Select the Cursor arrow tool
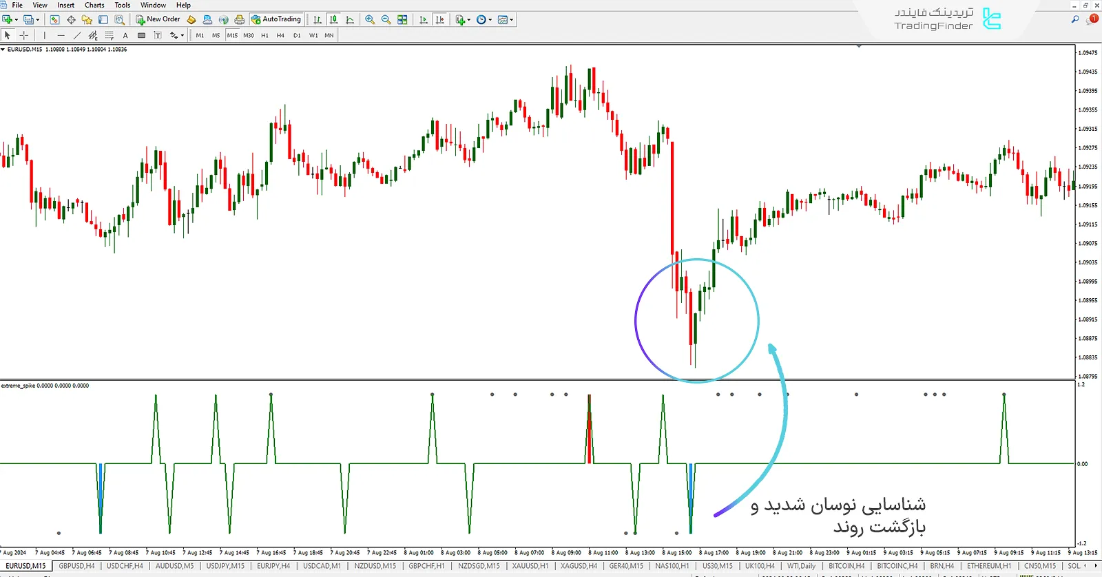 click(8, 35)
